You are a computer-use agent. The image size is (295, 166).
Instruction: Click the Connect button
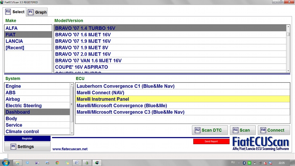[x=274, y=130]
